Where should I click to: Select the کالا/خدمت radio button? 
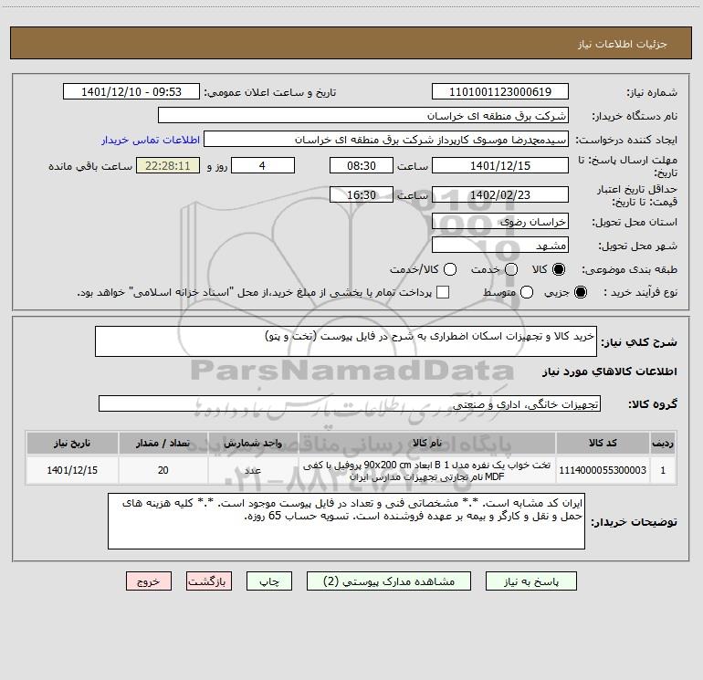450,269
